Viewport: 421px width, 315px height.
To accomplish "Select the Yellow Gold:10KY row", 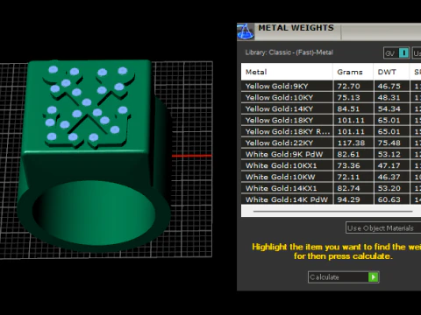I will (331, 98).
